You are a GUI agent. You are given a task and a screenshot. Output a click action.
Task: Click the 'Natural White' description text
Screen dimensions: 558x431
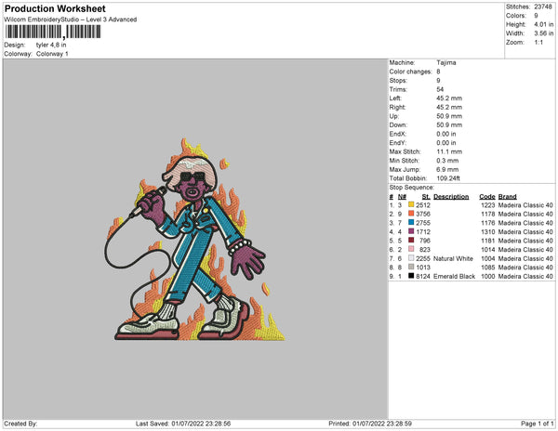point(453,258)
